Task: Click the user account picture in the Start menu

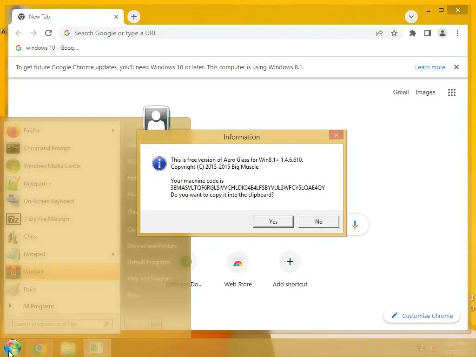Action: (x=156, y=119)
